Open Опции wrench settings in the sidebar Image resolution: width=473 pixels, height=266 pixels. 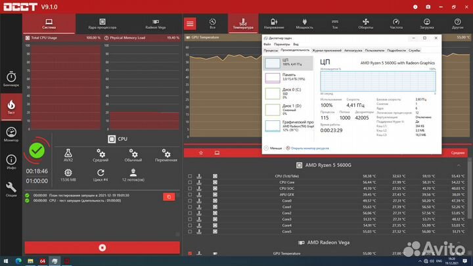(x=11, y=189)
